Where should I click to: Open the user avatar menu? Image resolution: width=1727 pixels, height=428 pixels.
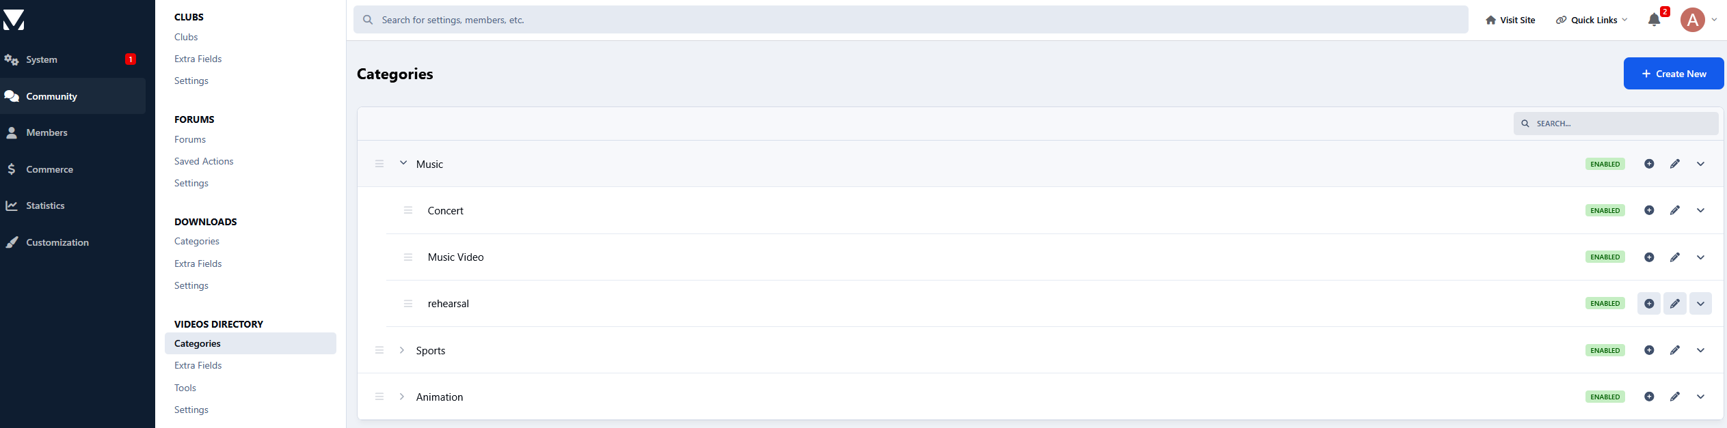pyautogui.click(x=1693, y=20)
